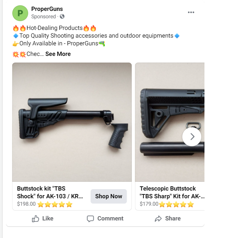Viewport: 240px width, 238px height.
Task: Open the three-dot post options menu
Action: tap(191, 12)
